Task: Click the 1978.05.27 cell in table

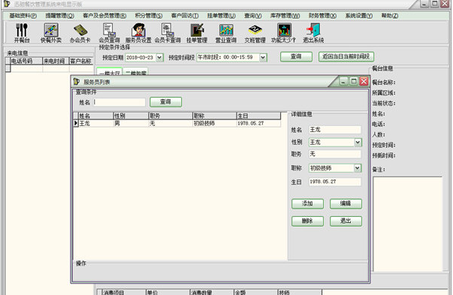Action: pos(258,123)
